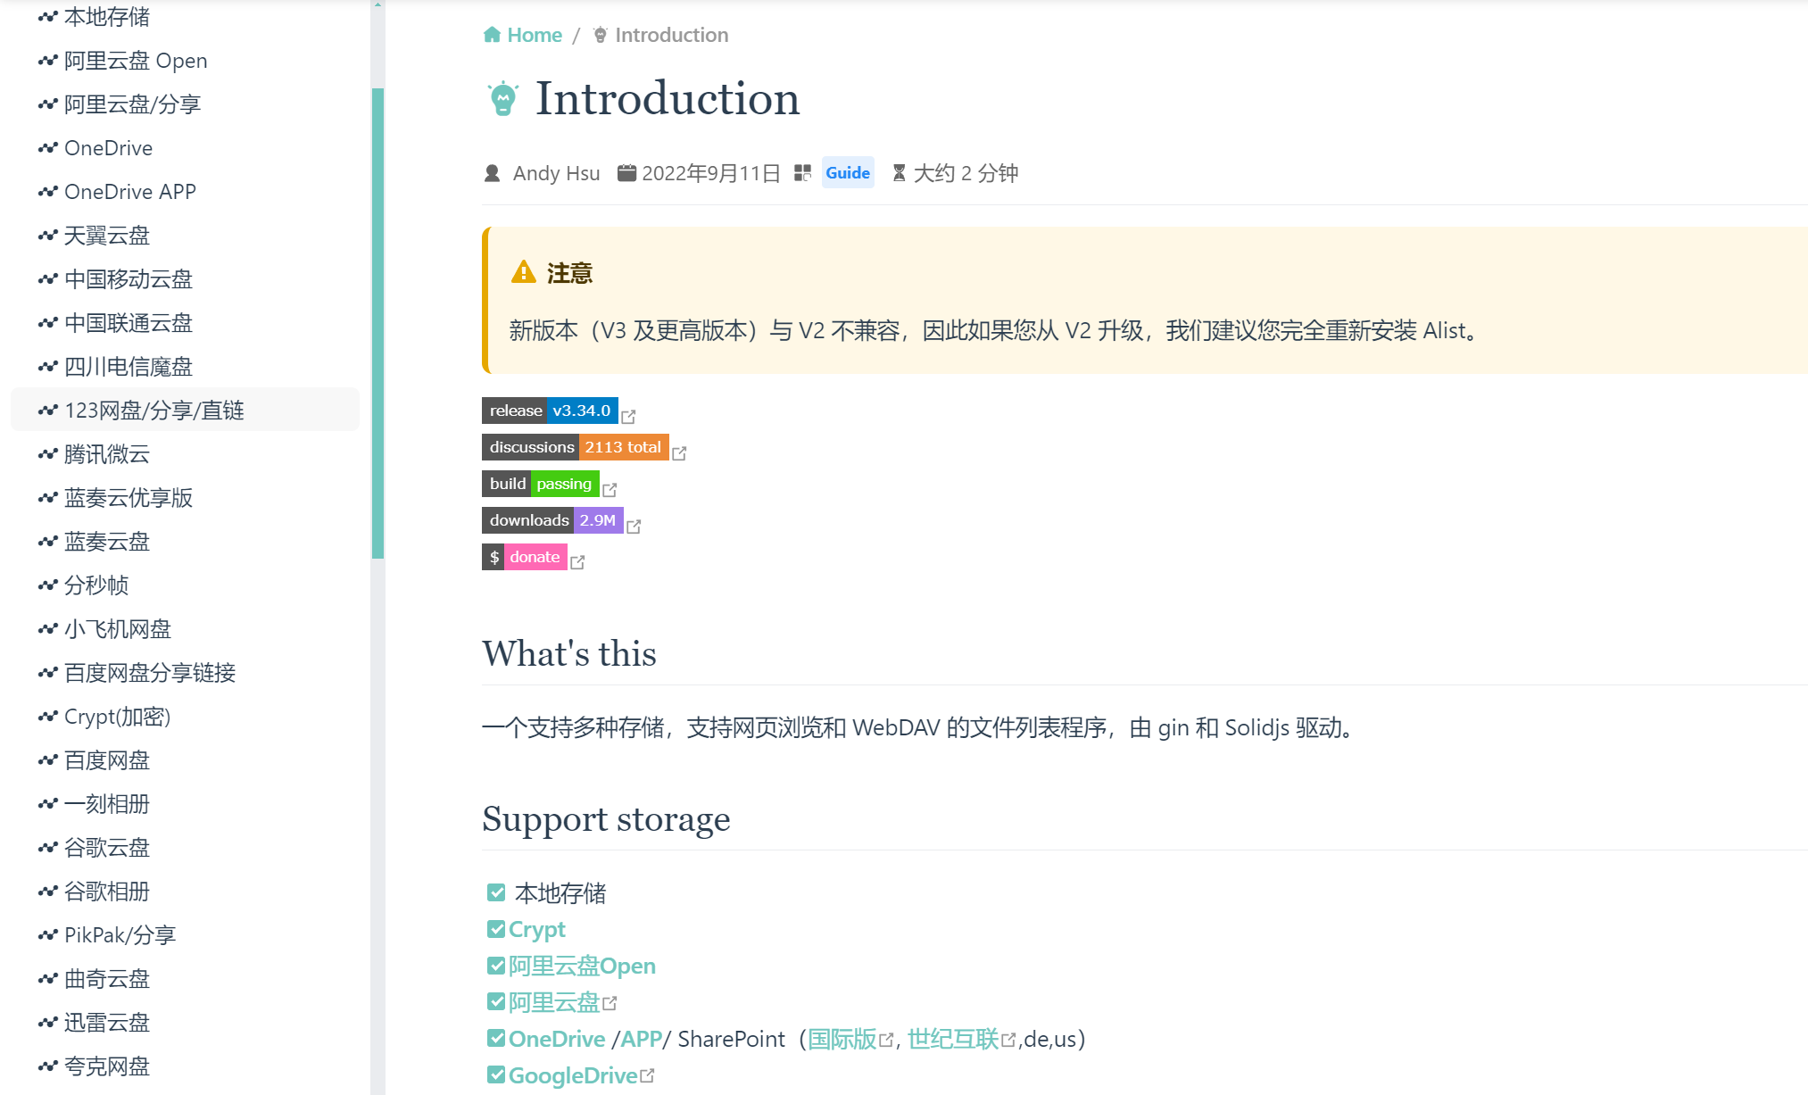Open Crypt(加密) sidebar entry
1808x1095 pixels.
[x=117, y=717]
